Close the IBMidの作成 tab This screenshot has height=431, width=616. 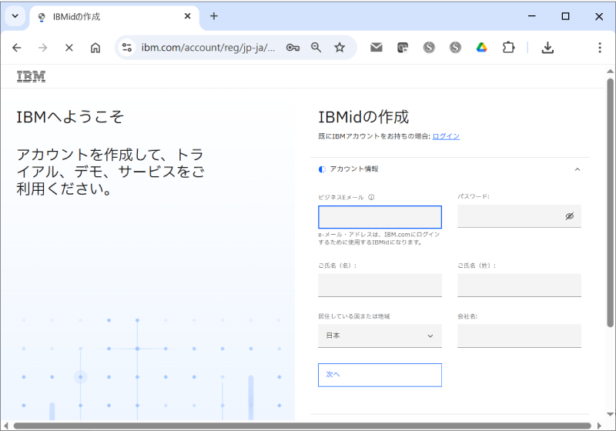(188, 16)
